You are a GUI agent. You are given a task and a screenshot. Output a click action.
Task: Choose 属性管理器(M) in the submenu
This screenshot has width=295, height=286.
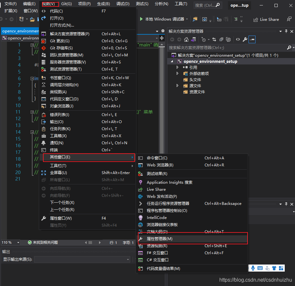(192, 239)
